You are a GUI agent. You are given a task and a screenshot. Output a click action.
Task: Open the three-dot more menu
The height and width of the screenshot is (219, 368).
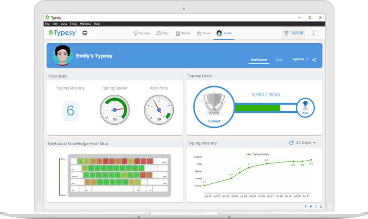pos(313,33)
